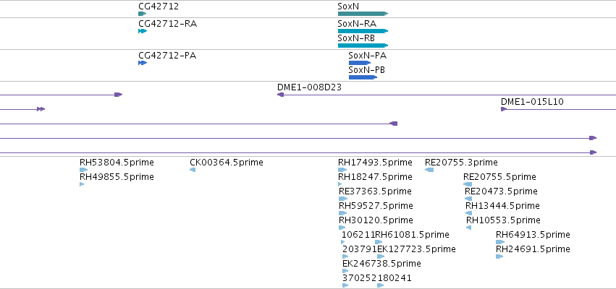Select the CG42712 gene arrow glyph

pyautogui.click(x=142, y=14)
